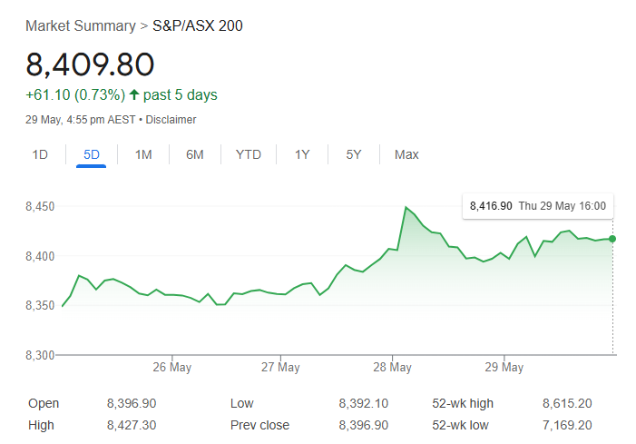
Task: Switch to the 1Y chart range
Action: pyautogui.click(x=302, y=154)
